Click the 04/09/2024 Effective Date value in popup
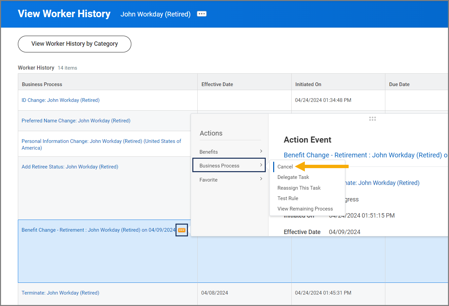The height and width of the screenshot is (306, 449). point(345,232)
